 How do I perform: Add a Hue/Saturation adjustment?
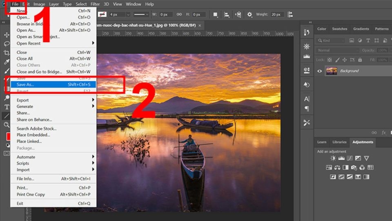click(329, 167)
